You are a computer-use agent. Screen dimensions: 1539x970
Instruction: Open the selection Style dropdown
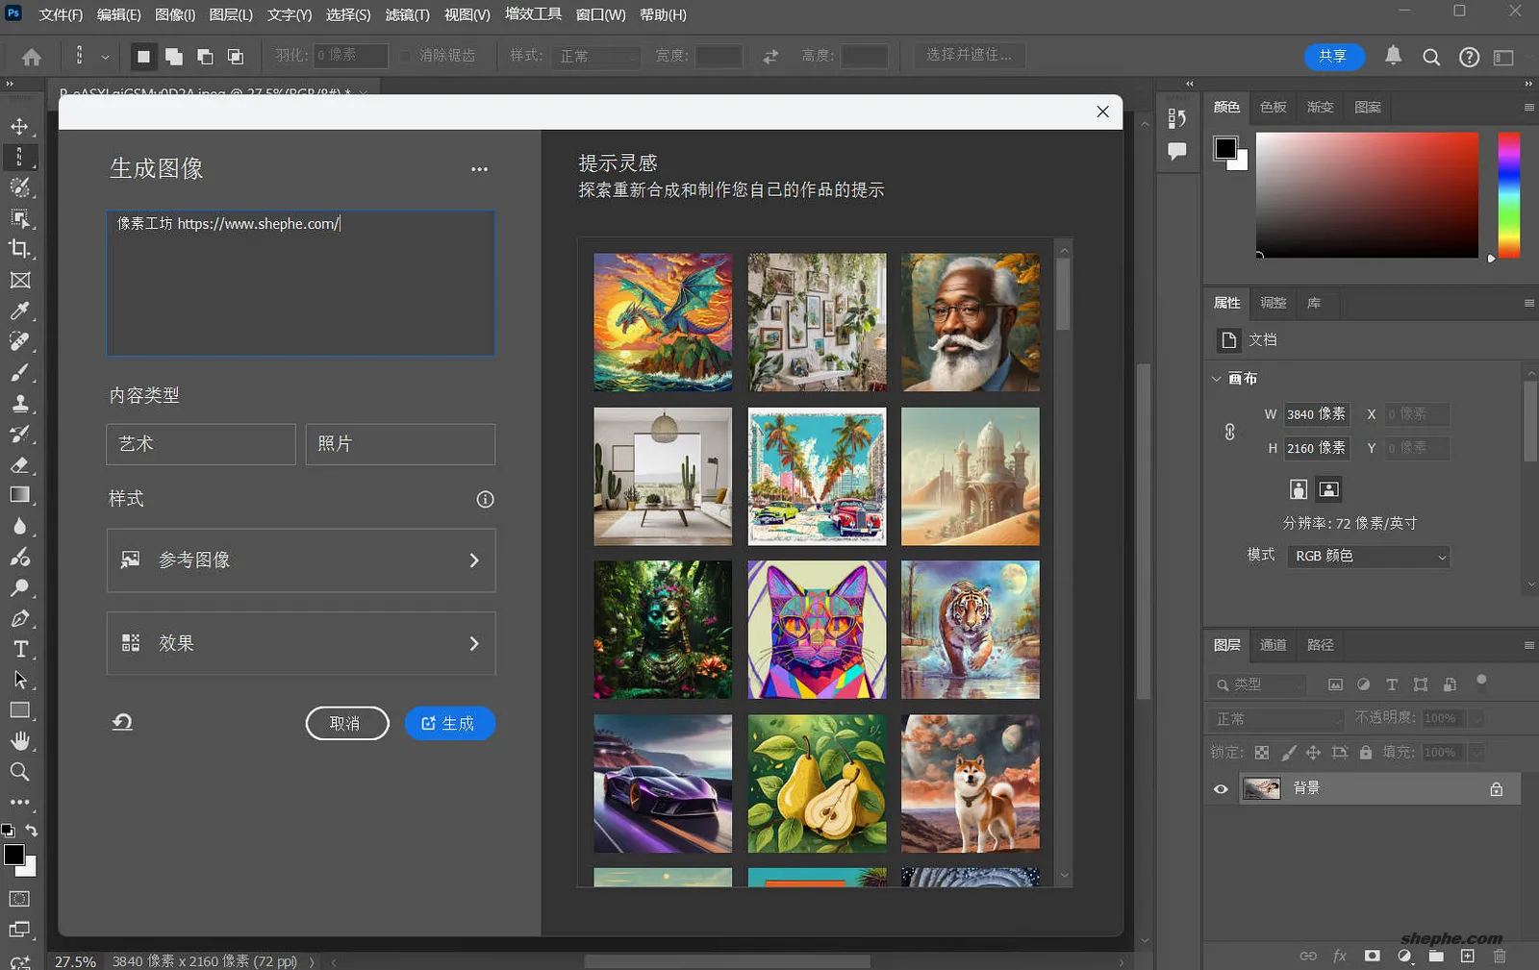tap(597, 57)
